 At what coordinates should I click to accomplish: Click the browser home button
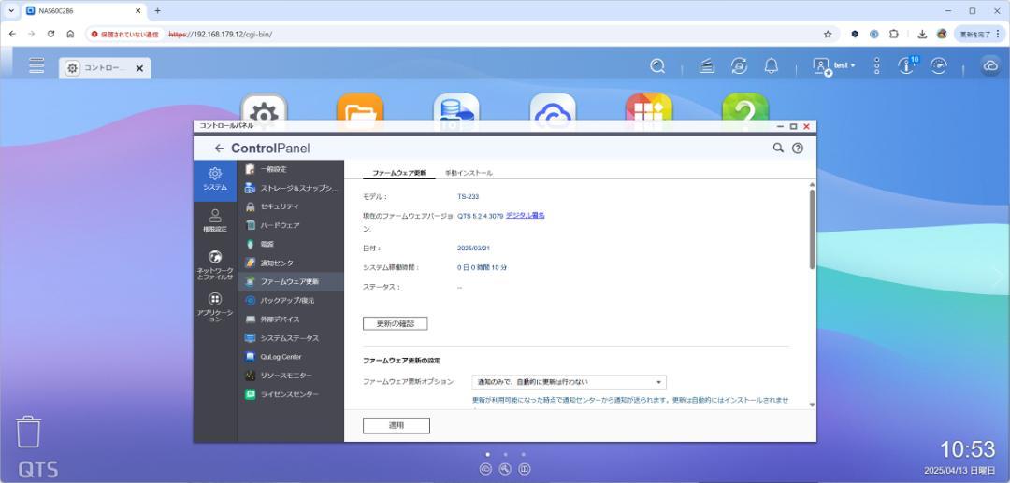coord(70,34)
